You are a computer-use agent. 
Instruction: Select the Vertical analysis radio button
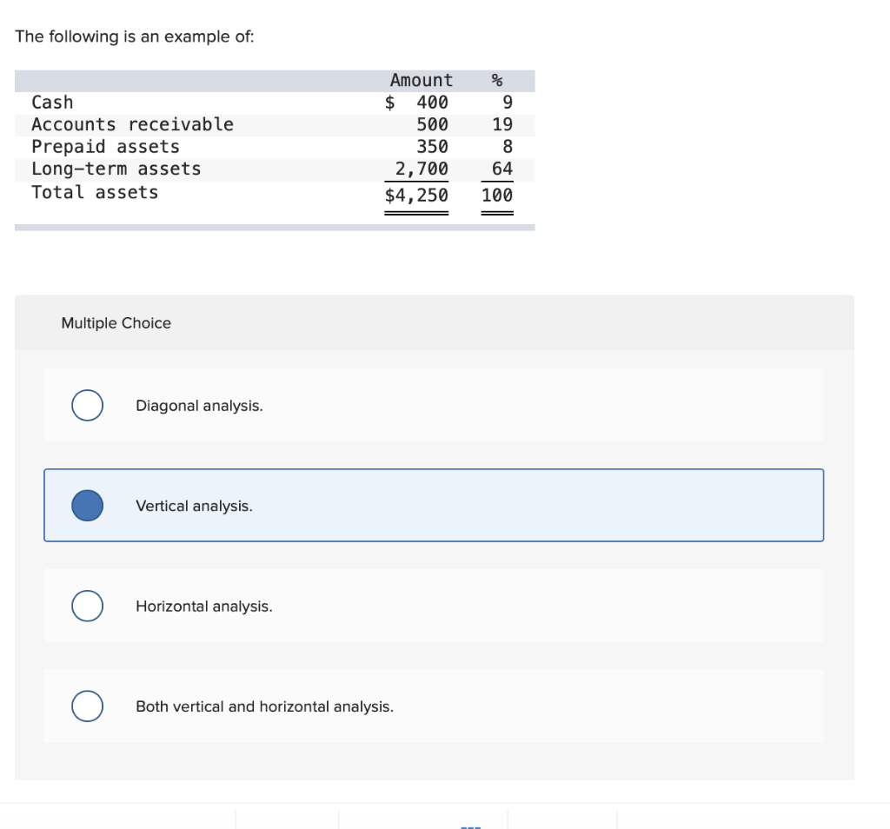[87, 506]
